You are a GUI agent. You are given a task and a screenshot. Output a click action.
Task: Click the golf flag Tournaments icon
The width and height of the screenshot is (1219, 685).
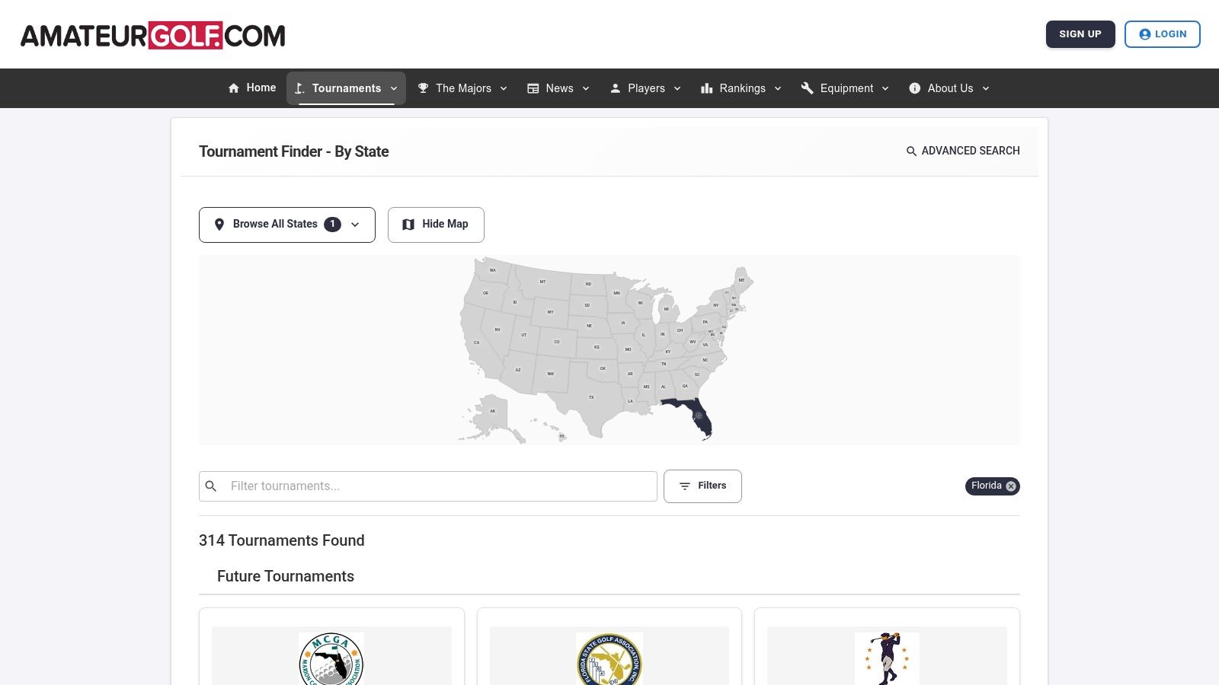299,88
